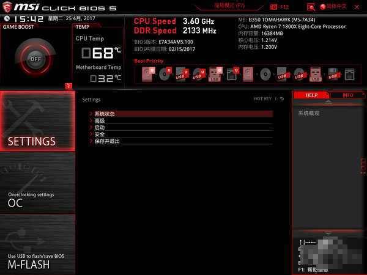Image resolution: width=367 pixels, height=275 pixels.
Task: Select legacy hard disk boot icon
Action: tap(248, 74)
